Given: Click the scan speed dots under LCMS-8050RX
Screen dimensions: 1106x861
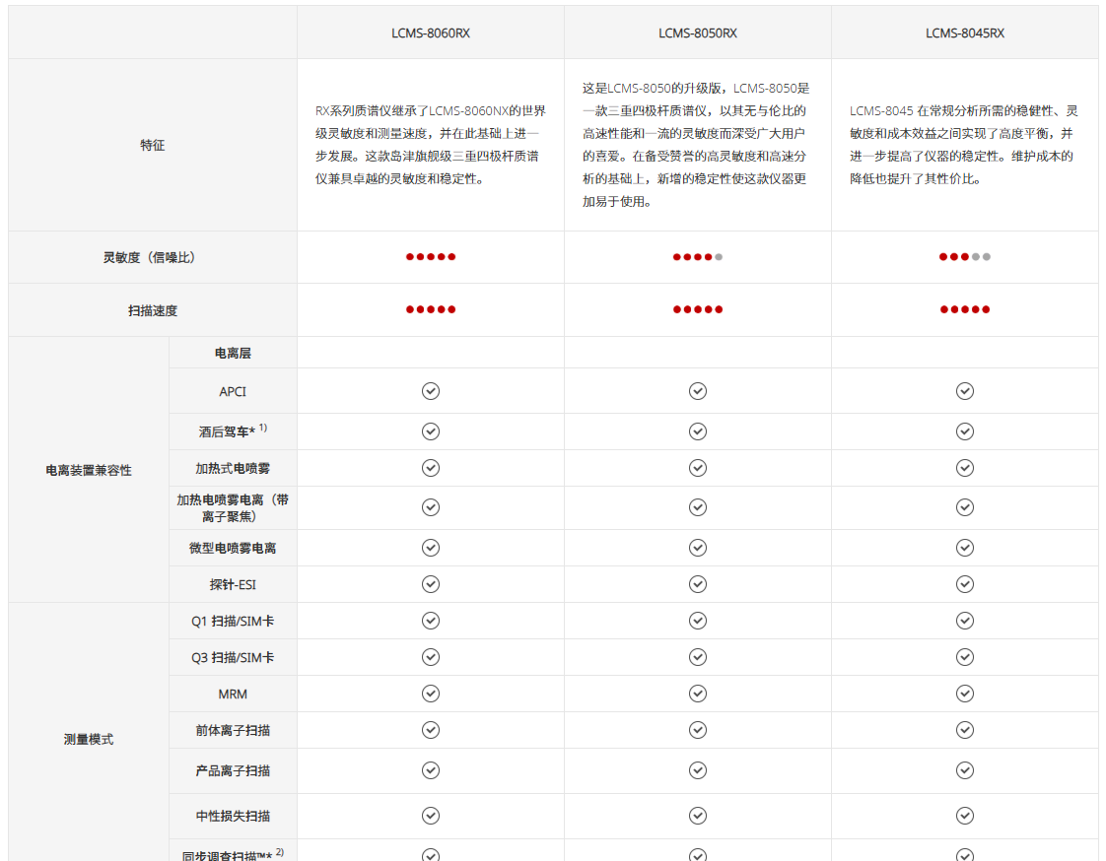Looking at the screenshot, I should click(x=697, y=308).
